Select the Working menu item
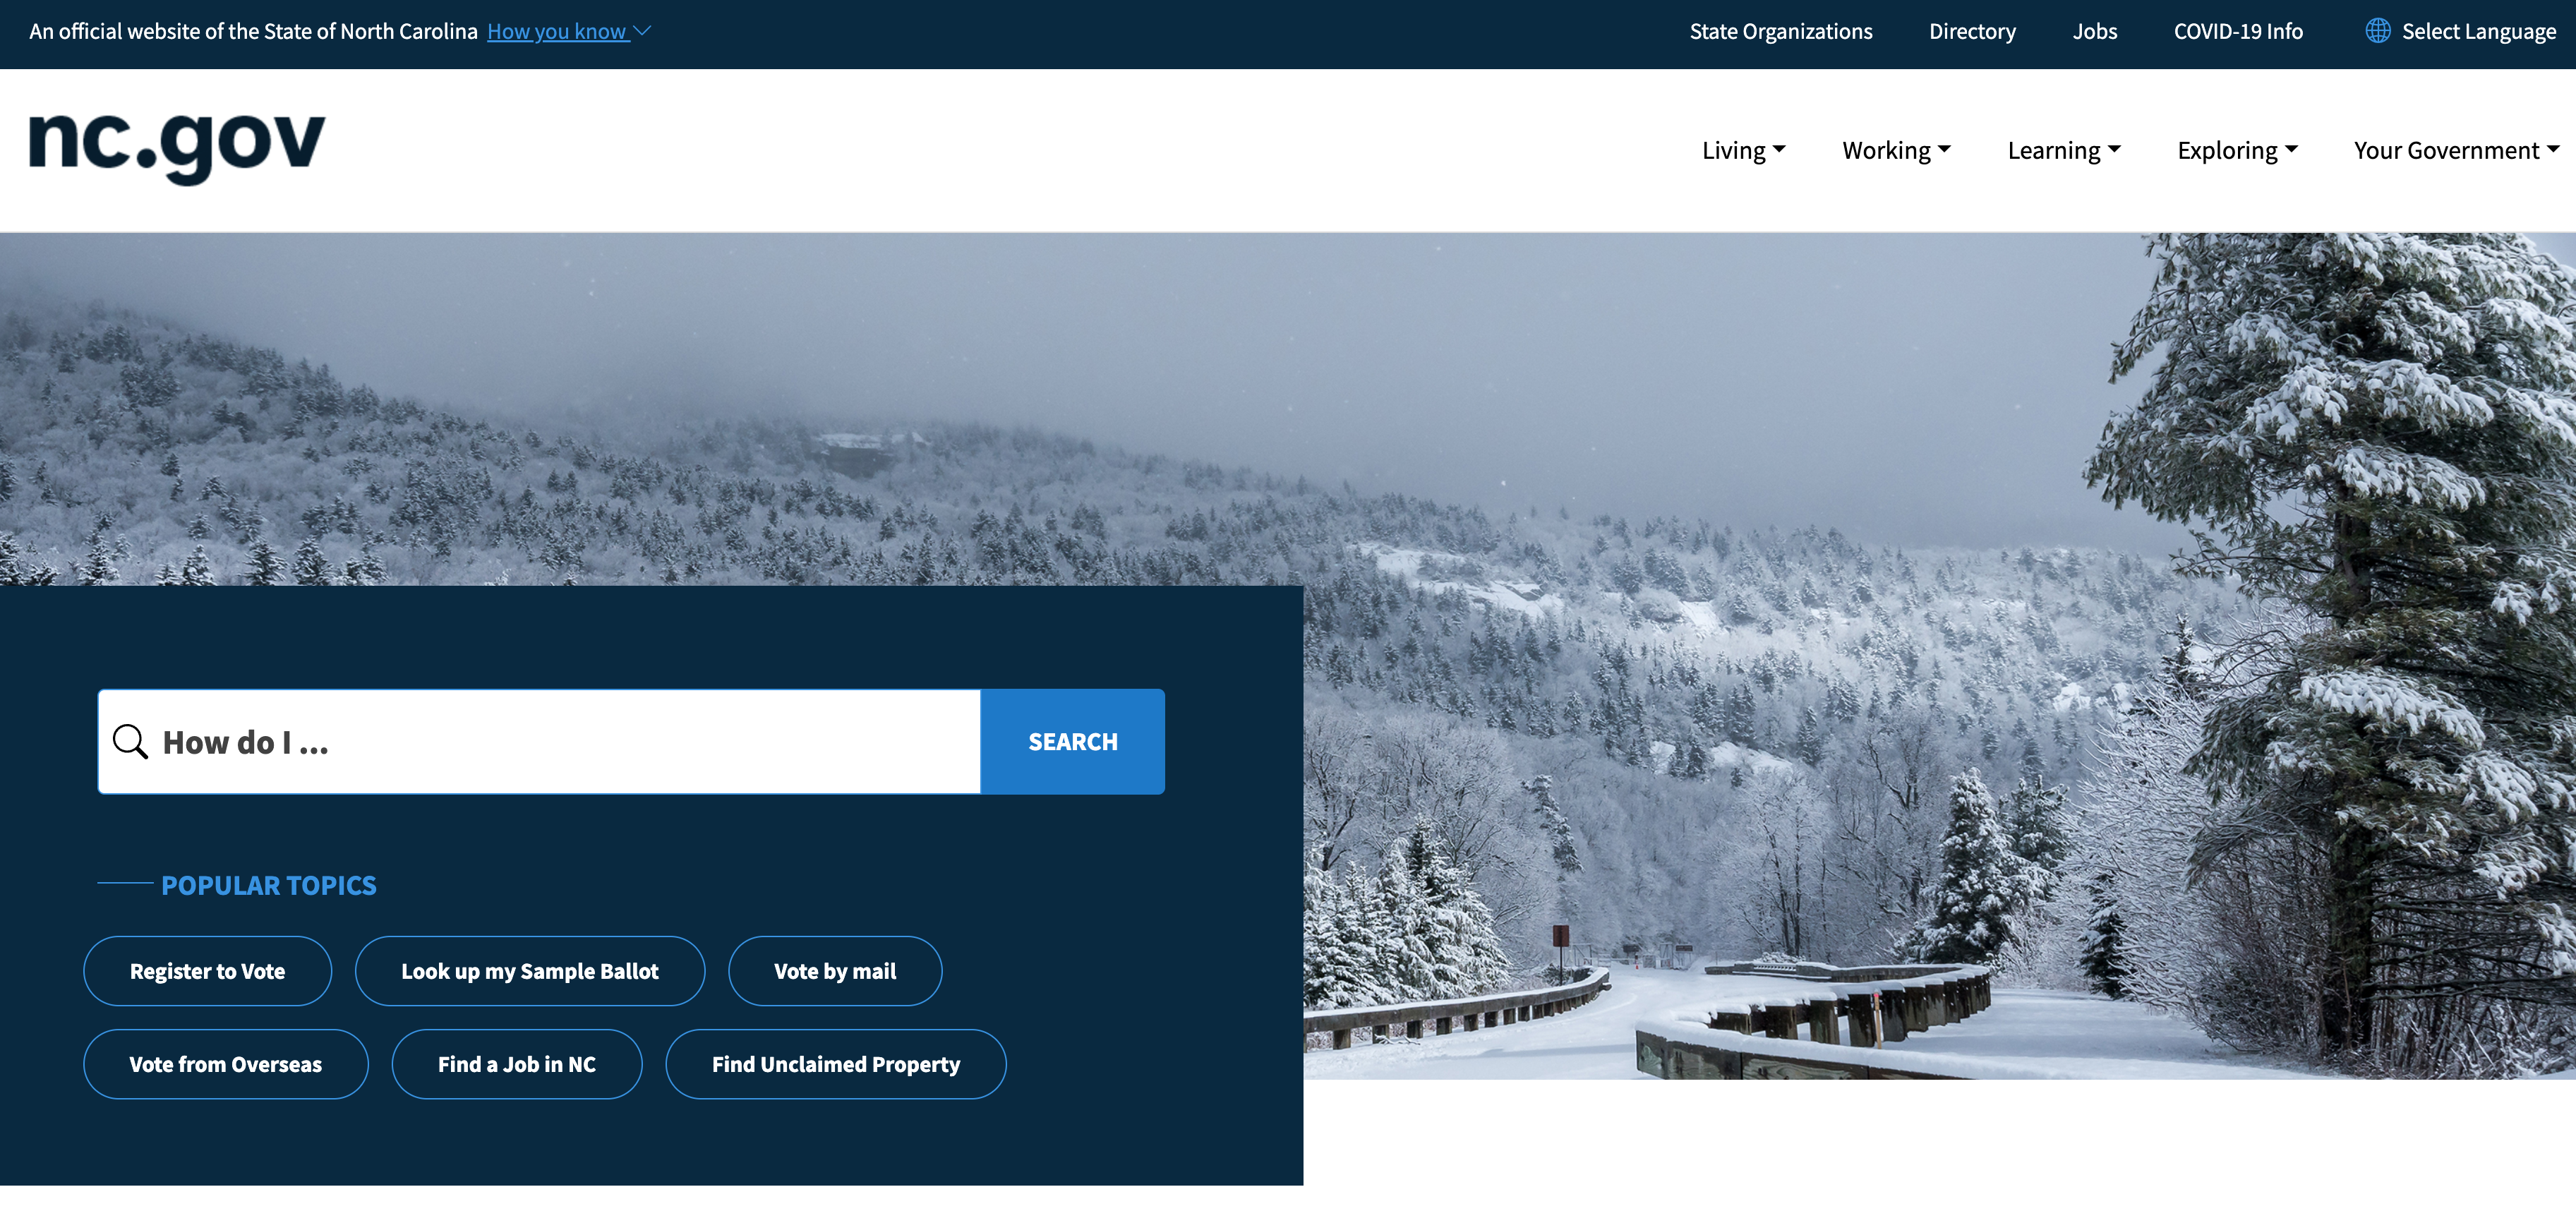The width and height of the screenshot is (2576, 1211). pyautogui.click(x=1894, y=150)
